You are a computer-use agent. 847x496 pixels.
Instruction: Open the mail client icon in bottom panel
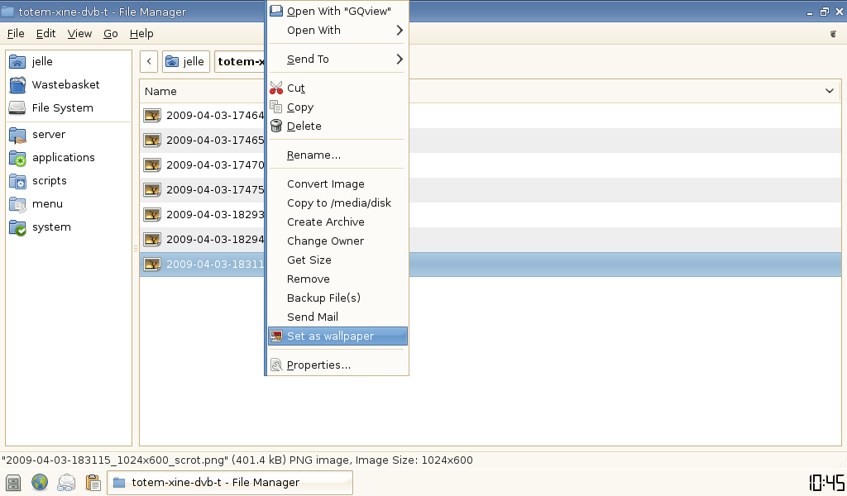coord(66,483)
